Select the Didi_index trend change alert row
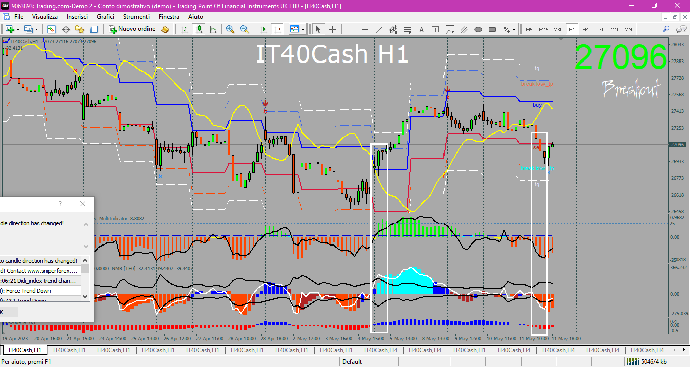690x367 pixels. (x=40, y=281)
